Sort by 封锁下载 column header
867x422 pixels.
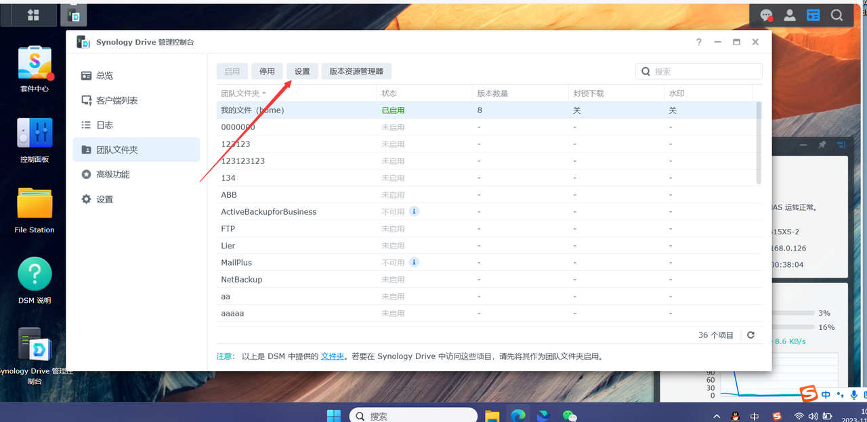pyautogui.click(x=616, y=93)
